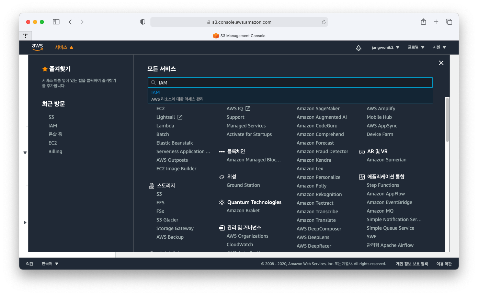Click the pinned tab icon at left
This screenshot has width=478, height=295.
tap(25, 35)
